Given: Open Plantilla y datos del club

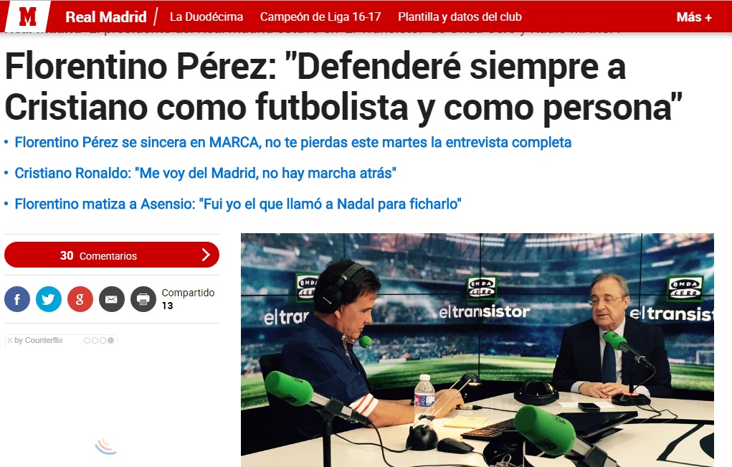Looking at the screenshot, I should (x=460, y=16).
